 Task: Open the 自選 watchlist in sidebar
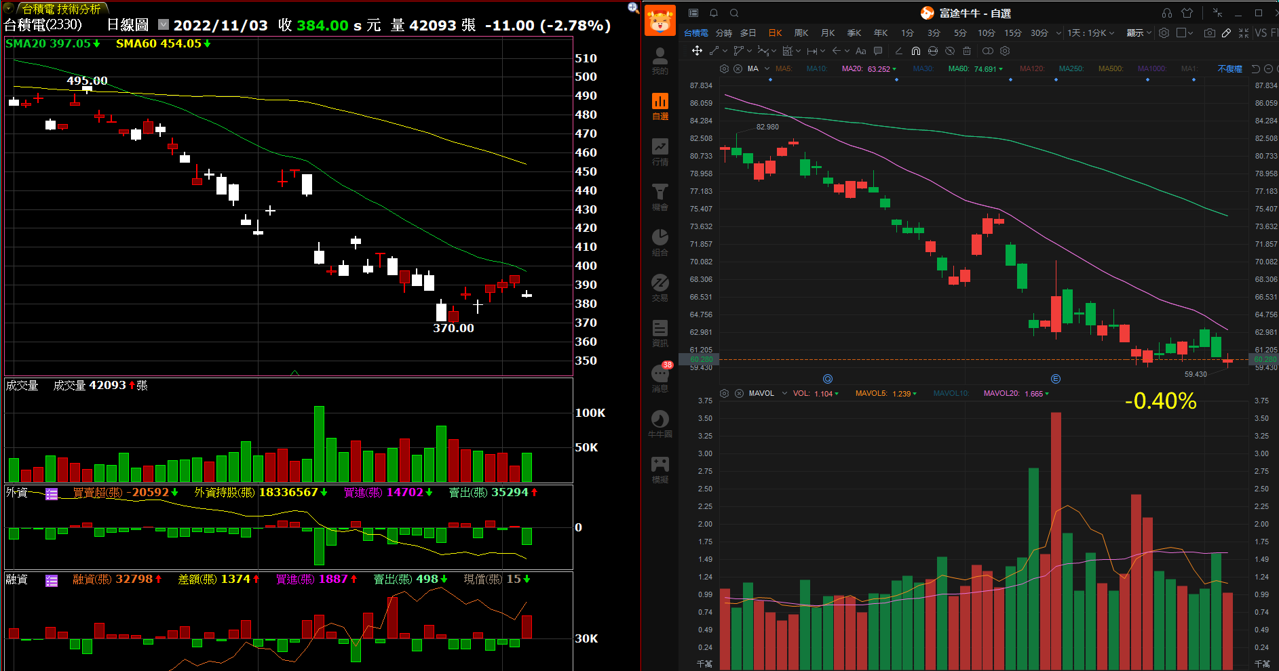[660, 106]
